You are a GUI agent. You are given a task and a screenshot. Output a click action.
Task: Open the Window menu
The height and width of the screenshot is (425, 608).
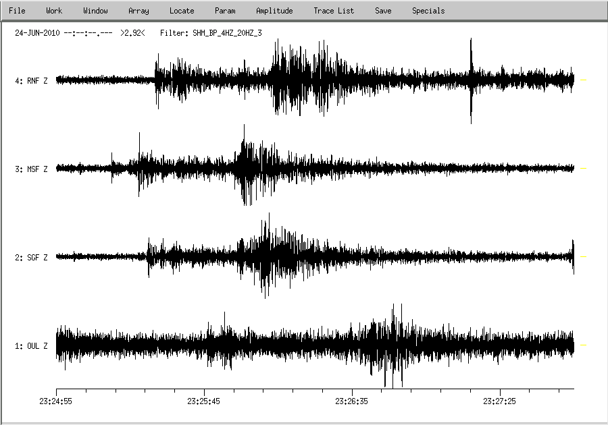tap(95, 11)
